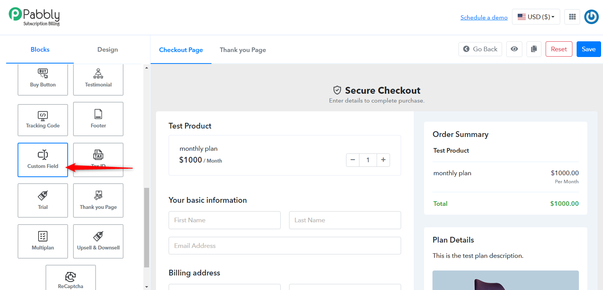Open the apps grid menu
Image resolution: width=603 pixels, height=290 pixels.
click(x=572, y=17)
